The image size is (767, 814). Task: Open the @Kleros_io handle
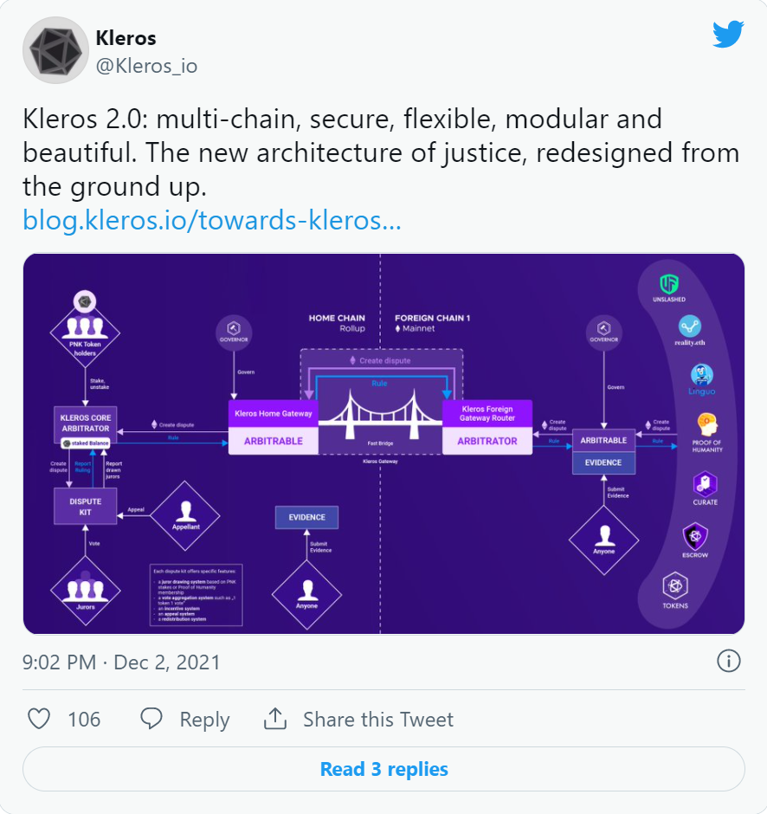146,66
